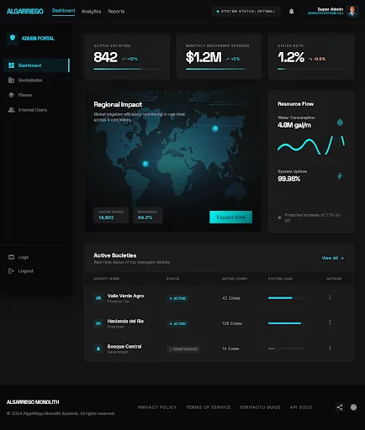Click Hacienda del Rio ACTIVE status badge
This screenshot has height=430, width=365.
click(x=177, y=323)
